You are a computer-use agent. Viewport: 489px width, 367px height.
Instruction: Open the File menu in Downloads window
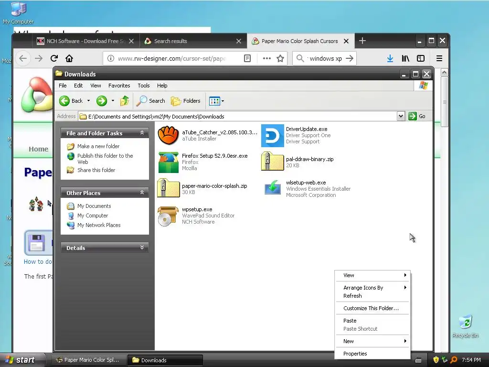[x=63, y=86]
